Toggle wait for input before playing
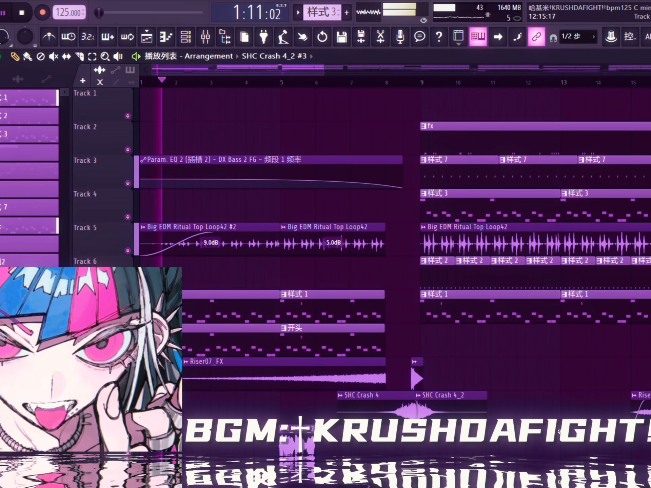Image resolution: width=651 pixels, height=488 pixels. [68, 37]
